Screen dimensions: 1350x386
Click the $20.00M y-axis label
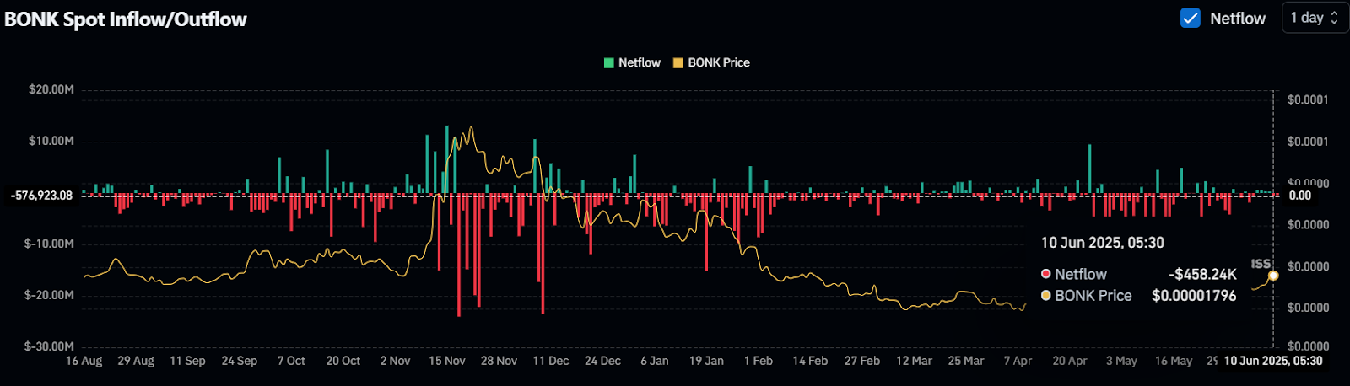pos(51,89)
